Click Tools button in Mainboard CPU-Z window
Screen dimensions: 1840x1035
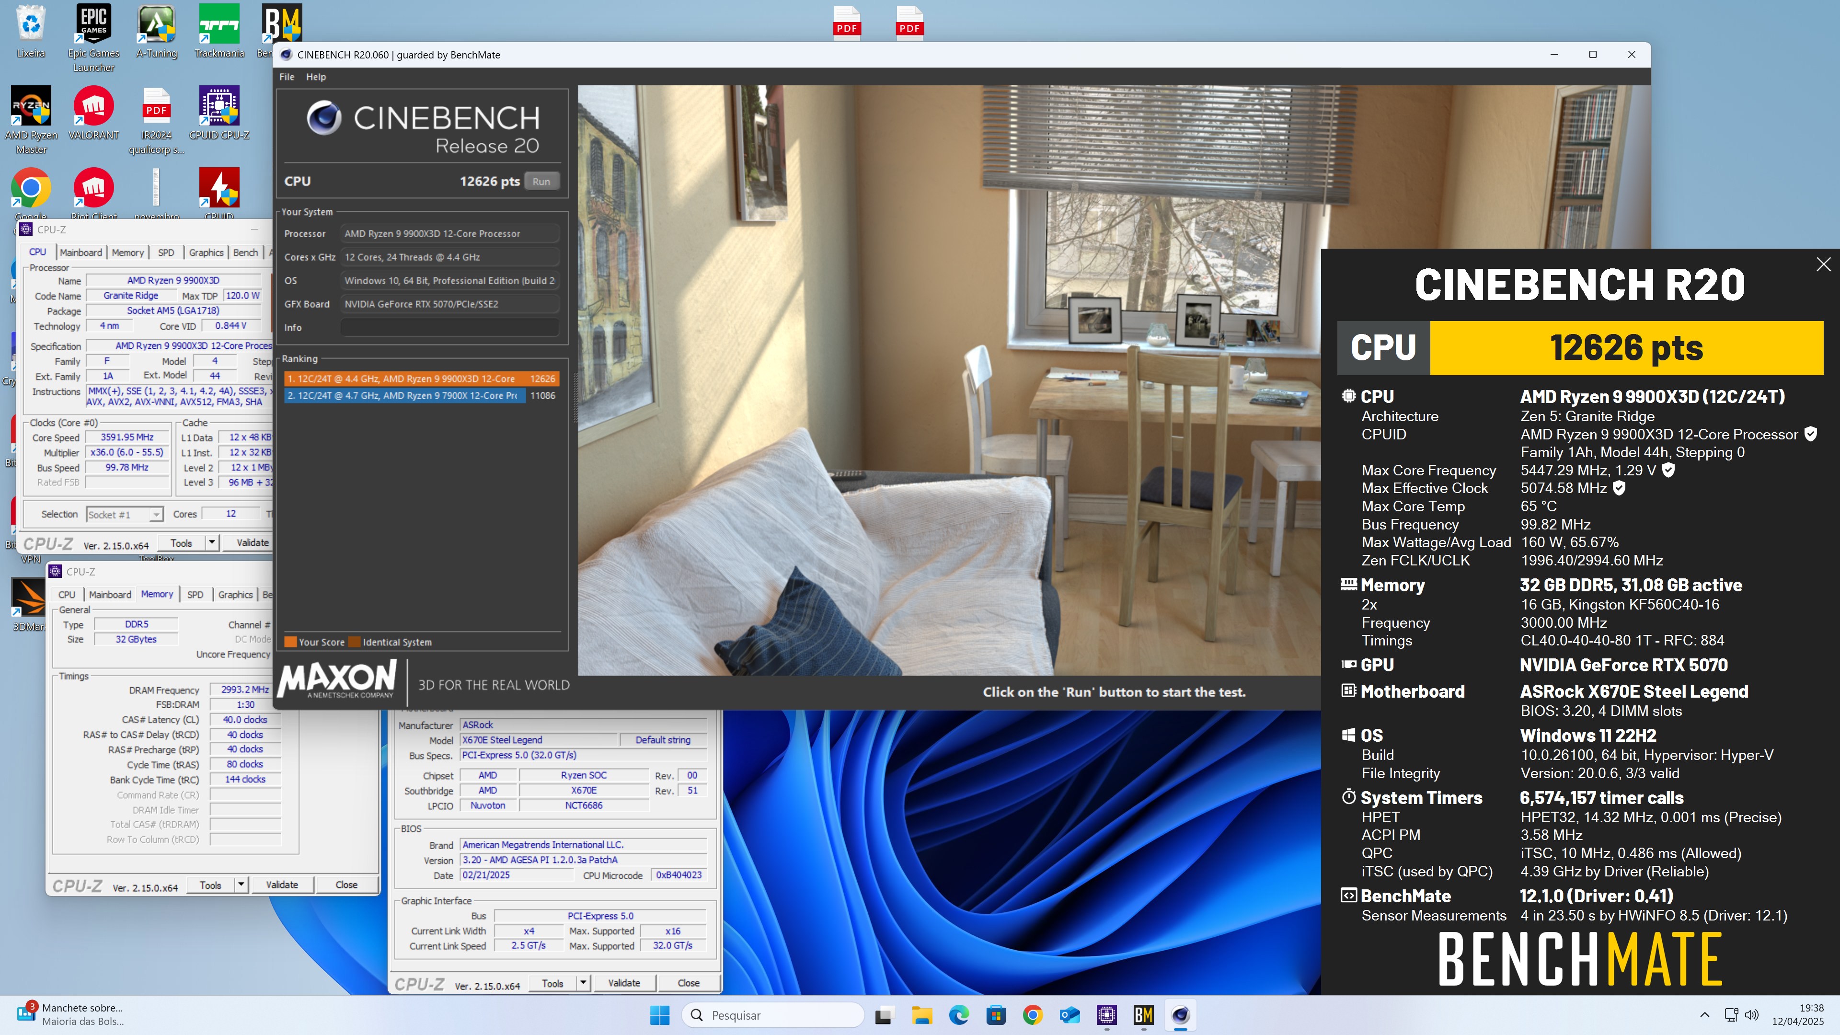click(x=553, y=983)
